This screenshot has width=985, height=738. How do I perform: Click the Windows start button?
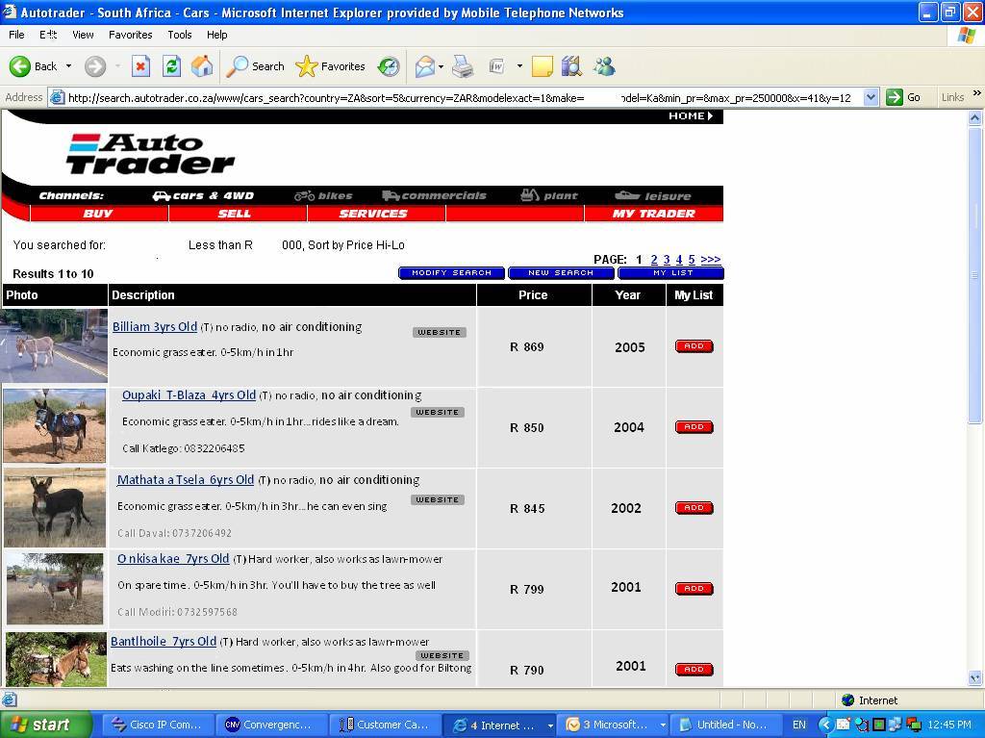[x=45, y=725]
